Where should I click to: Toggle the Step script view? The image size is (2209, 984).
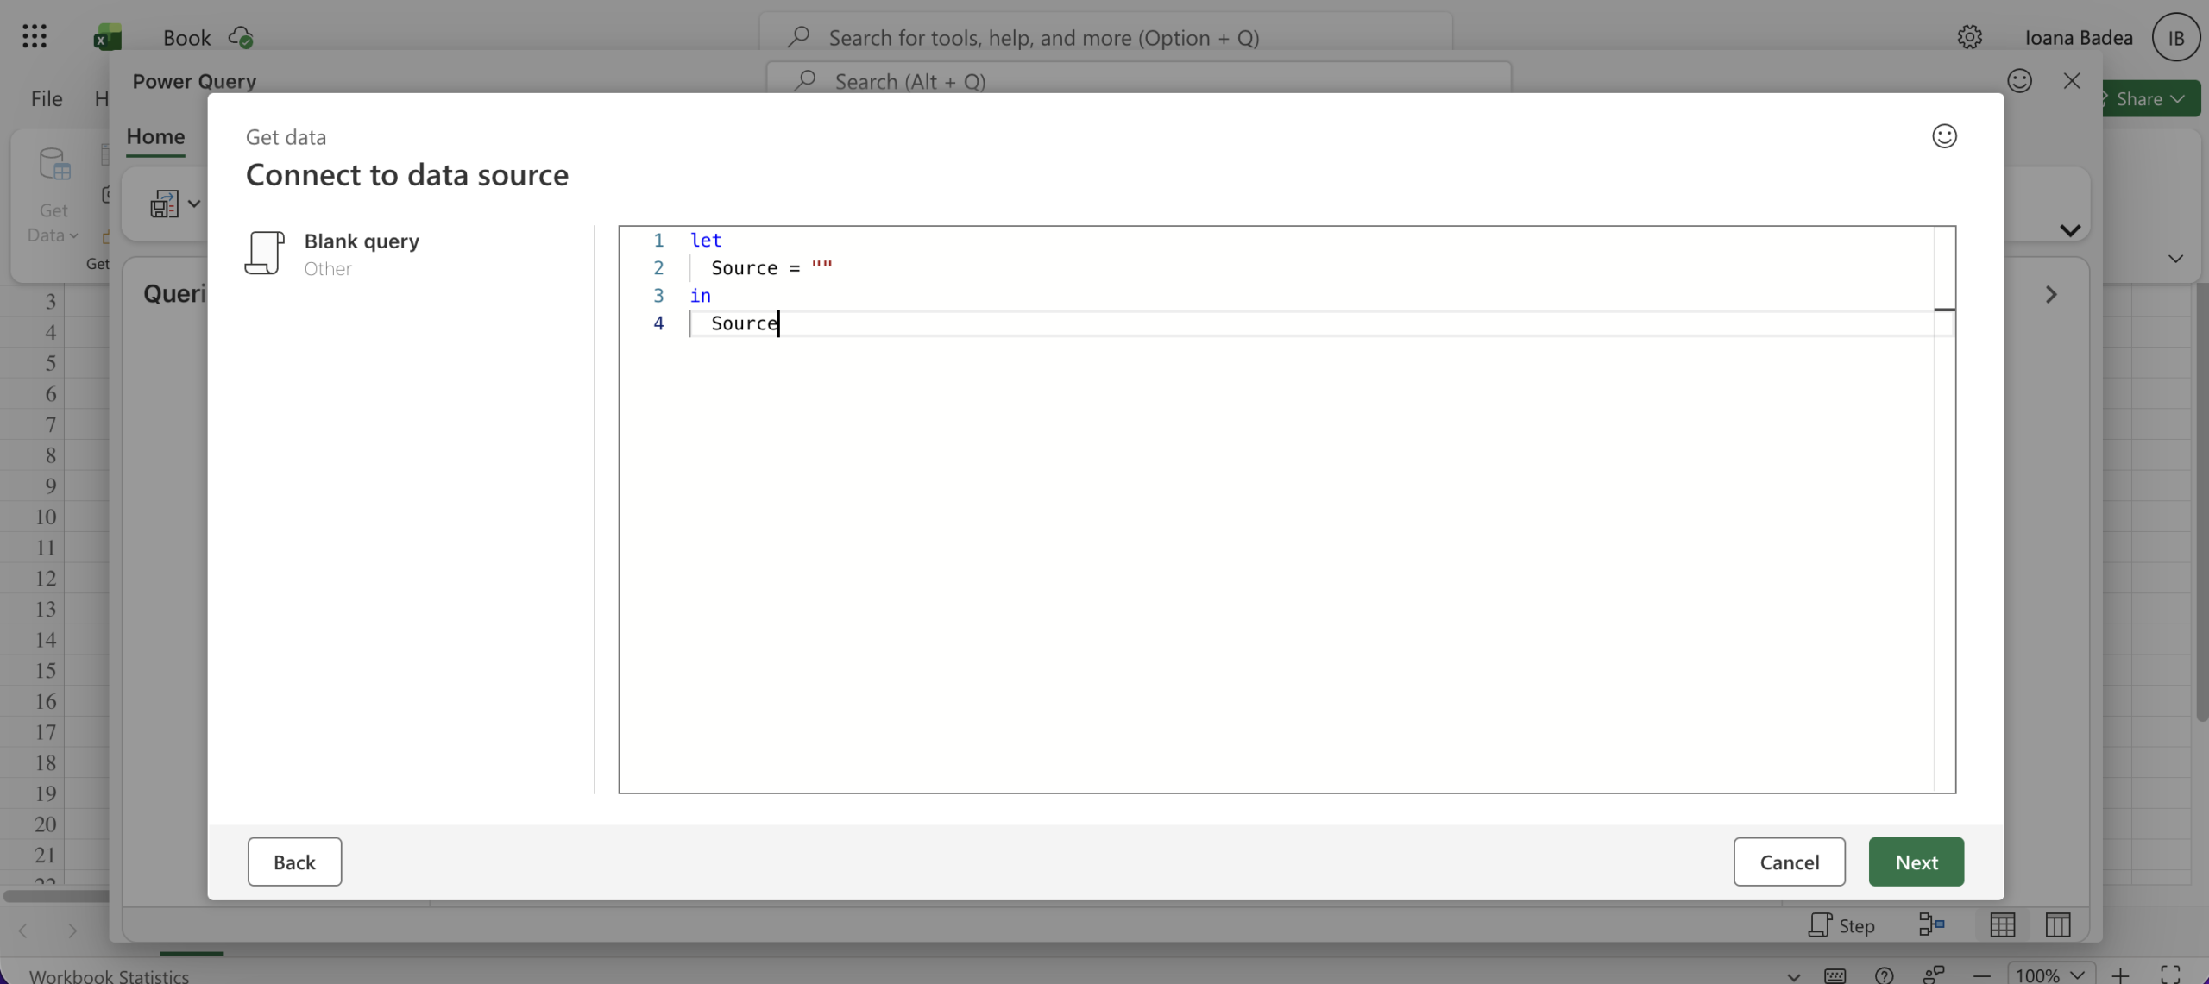pyautogui.click(x=1841, y=924)
